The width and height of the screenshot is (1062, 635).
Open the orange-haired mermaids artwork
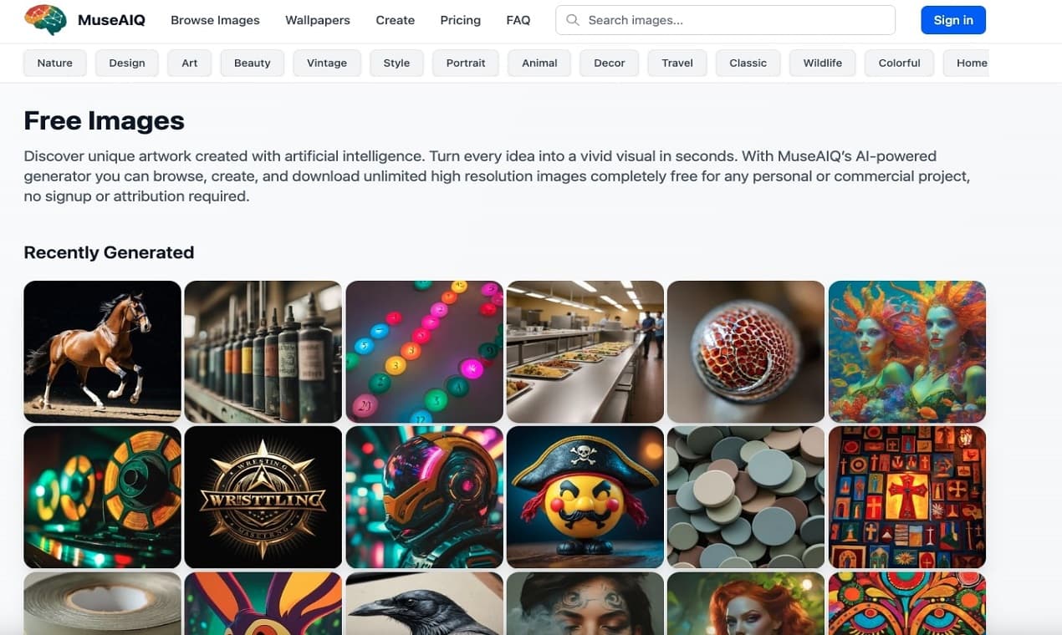click(907, 352)
